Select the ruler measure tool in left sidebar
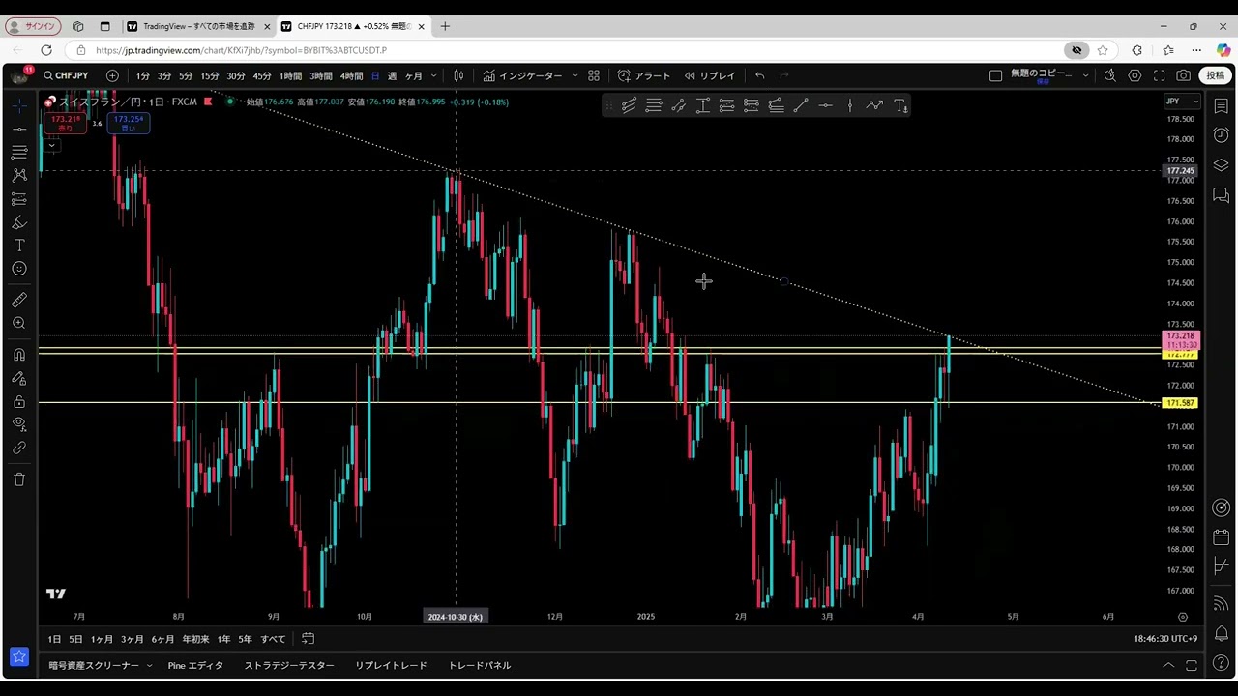The width and height of the screenshot is (1238, 696). [18, 300]
